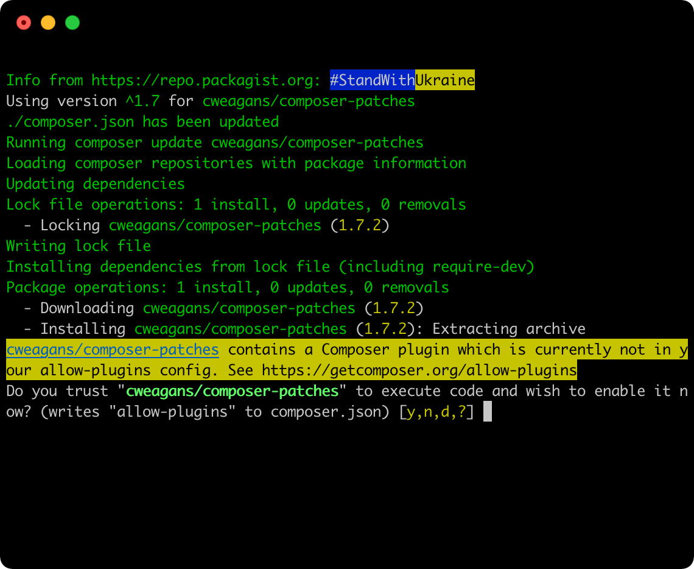Click the yellow-highlighted Ukraine text
This screenshot has height=569, width=694.
pos(445,80)
